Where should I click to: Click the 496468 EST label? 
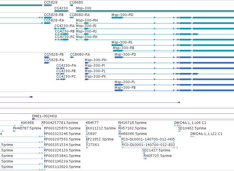(x=27, y=123)
